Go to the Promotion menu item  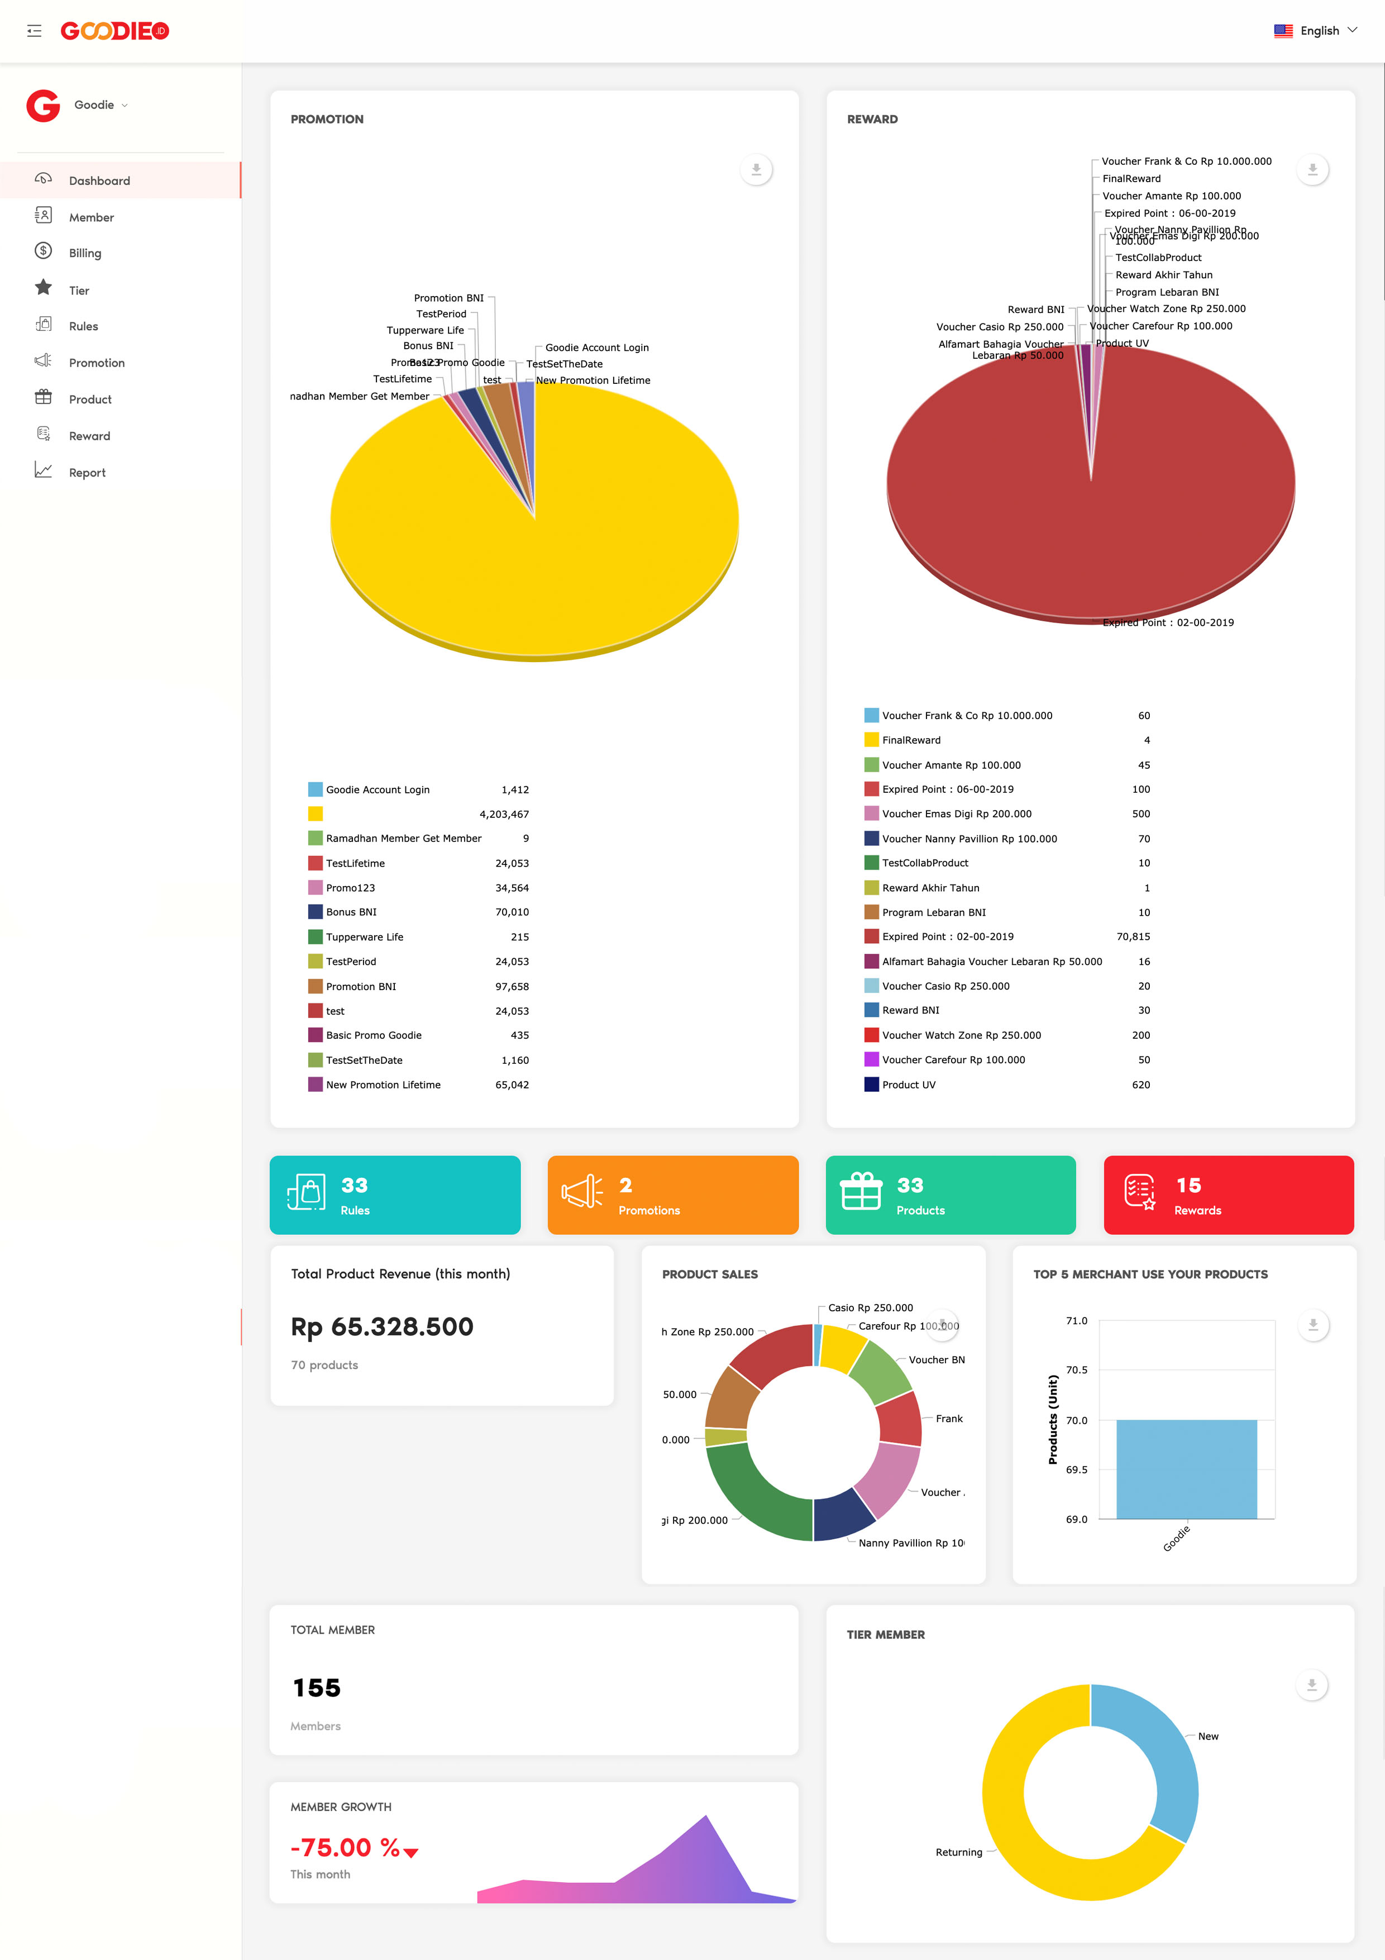pos(97,363)
